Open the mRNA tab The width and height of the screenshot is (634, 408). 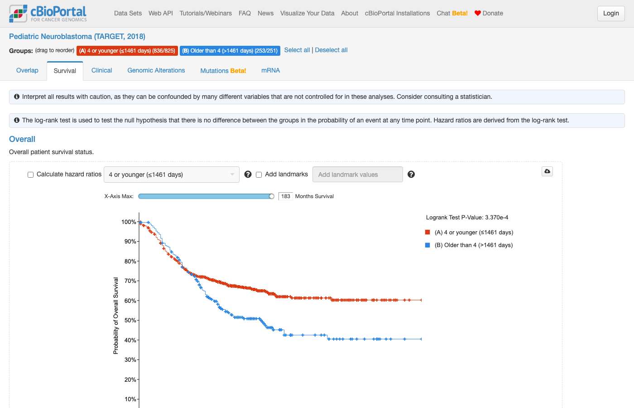pos(270,70)
